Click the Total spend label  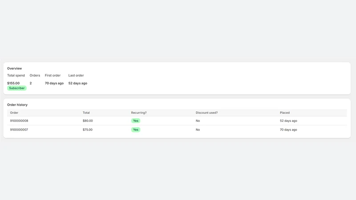(x=16, y=75)
